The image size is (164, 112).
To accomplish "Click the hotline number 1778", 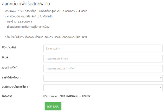I will [x=84, y=37].
